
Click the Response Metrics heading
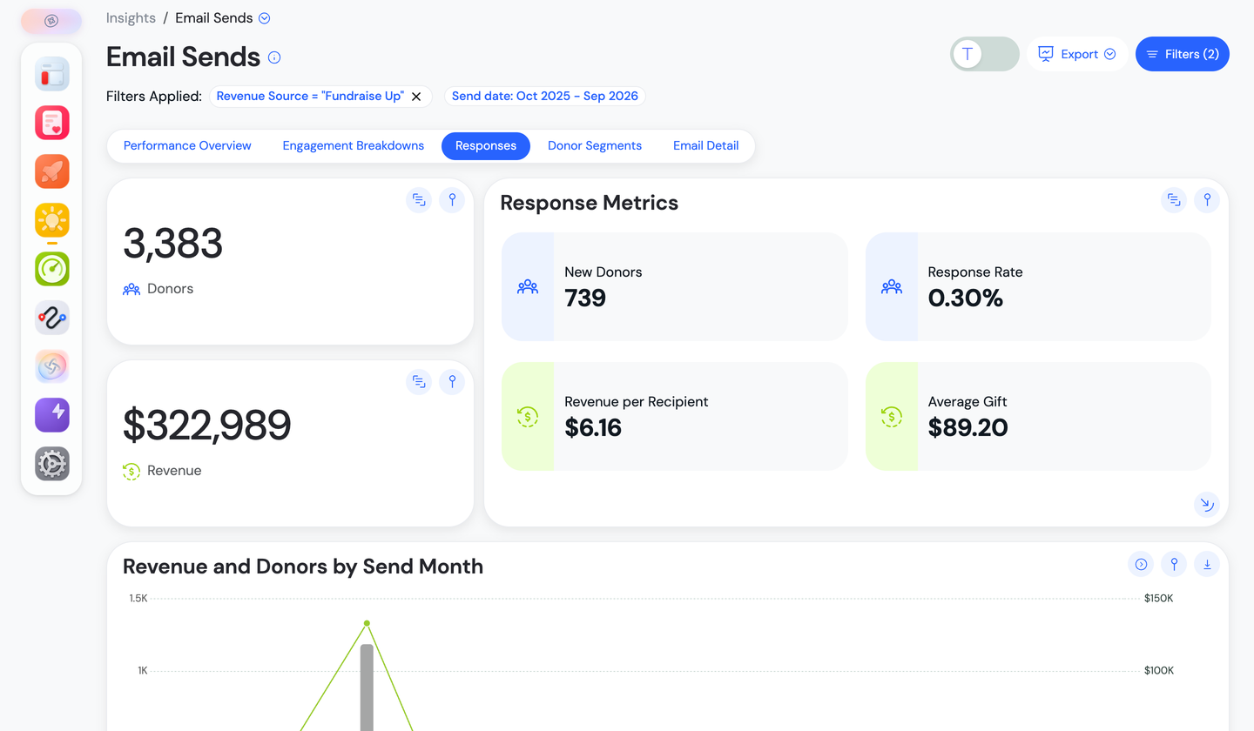click(x=590, y=203)
